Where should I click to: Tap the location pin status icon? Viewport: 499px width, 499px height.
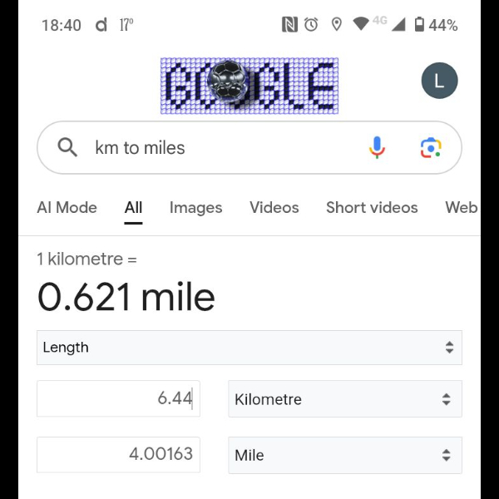(x=336, y=25)
